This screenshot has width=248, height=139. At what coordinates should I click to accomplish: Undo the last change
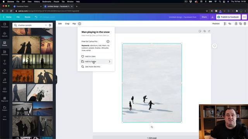point(36,17)
